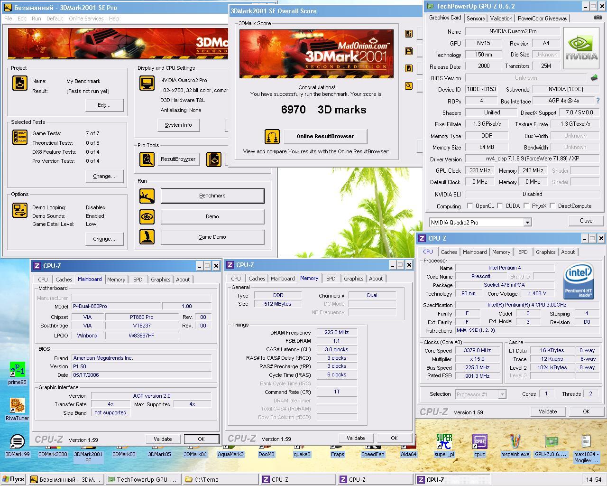607x486 pixels.
Task: Enable the CUDA checkbox in GPU-Z
Action: tap(499, 206)
